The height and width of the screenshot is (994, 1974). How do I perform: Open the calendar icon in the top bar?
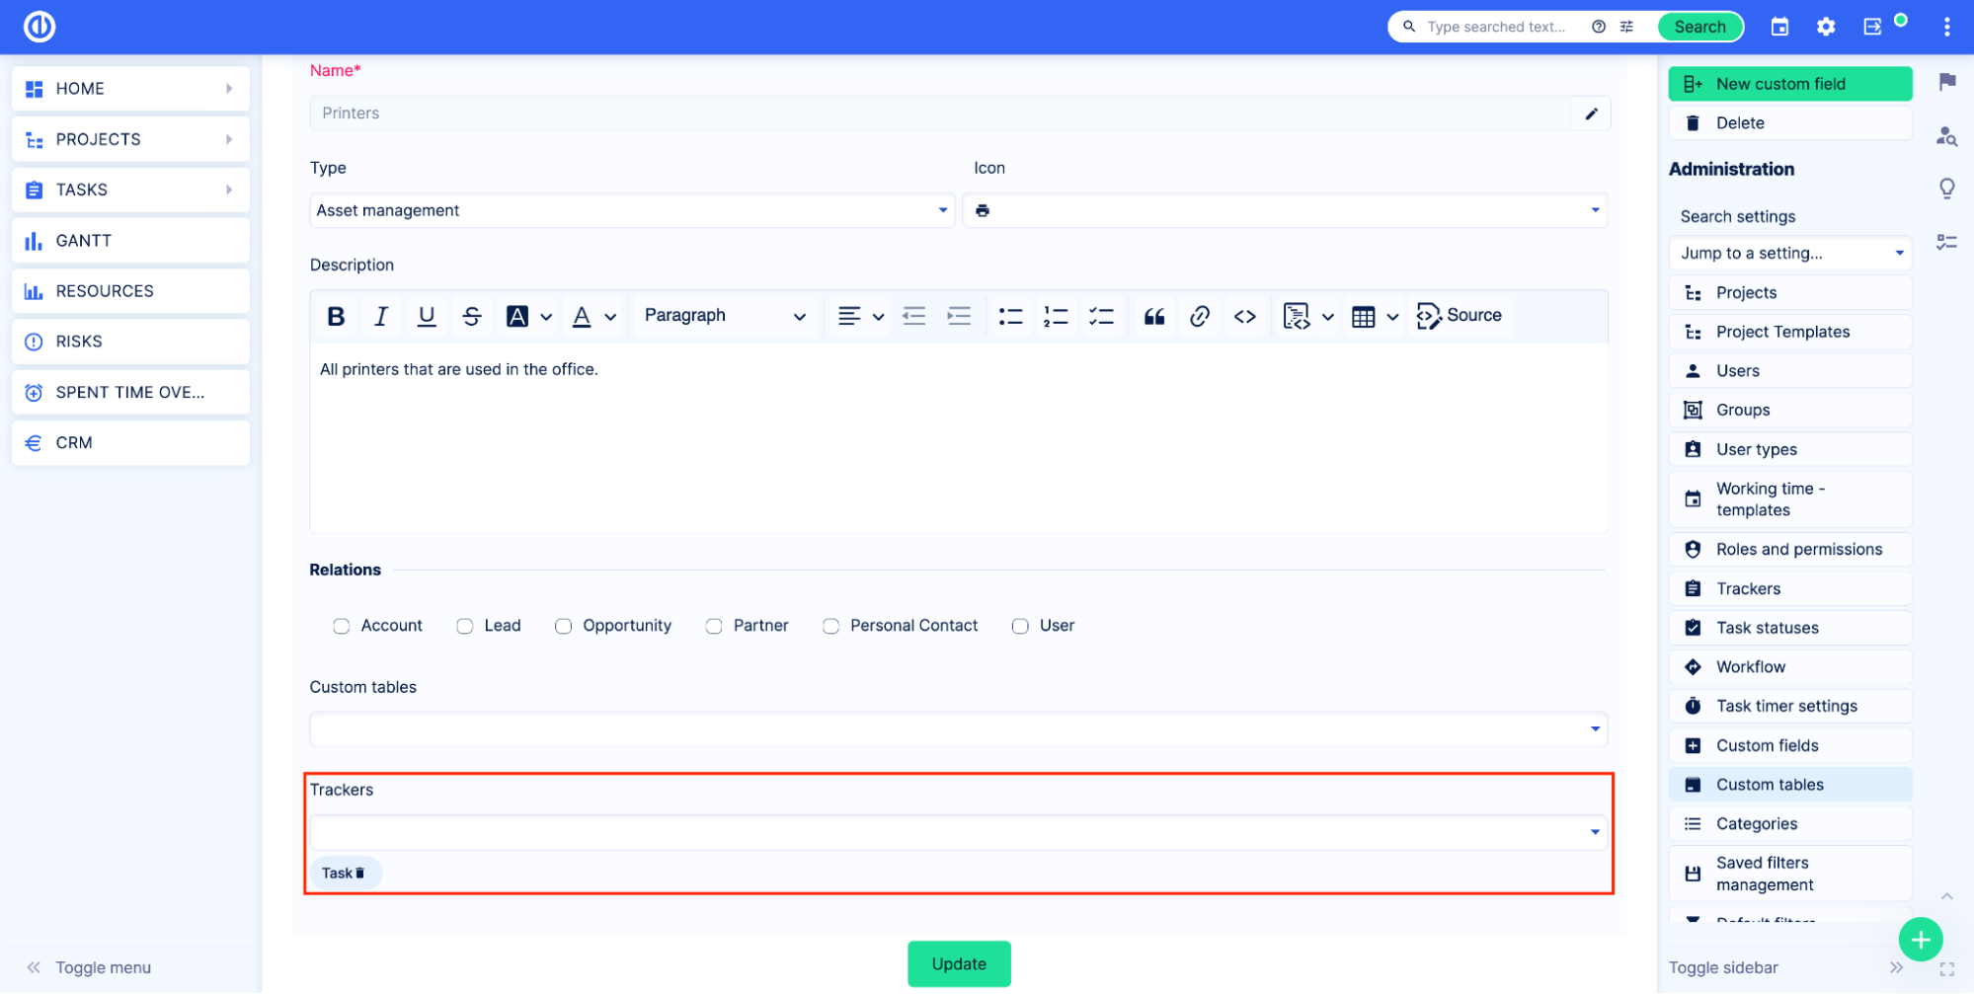(1778, 27)
